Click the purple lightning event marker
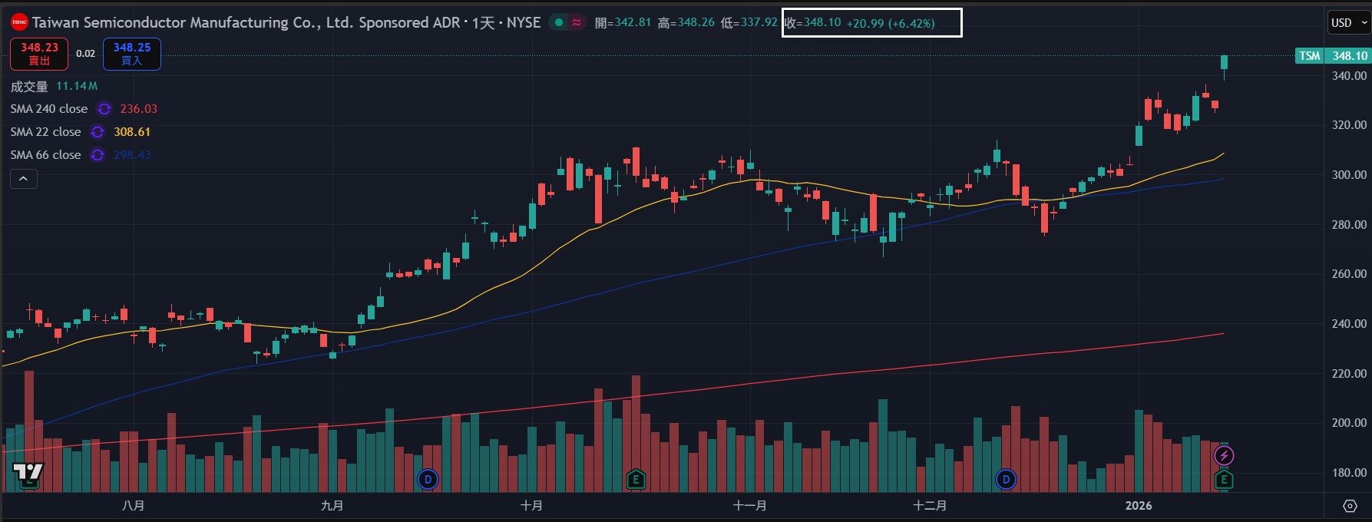Image resolution: width=1372 pixels, height=522 pixels. pyautogui.click(x=1224, y=456)
